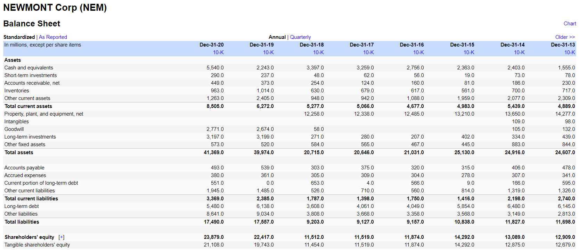Click the Older >> link

565,37
